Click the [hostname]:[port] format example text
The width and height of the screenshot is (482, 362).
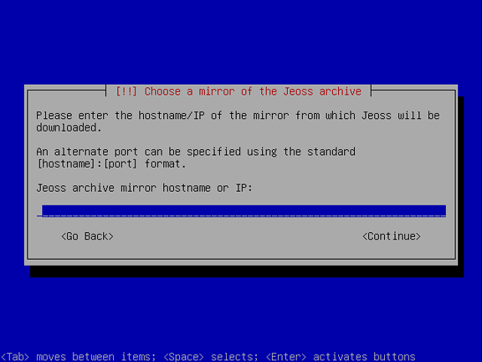[87, 163]
